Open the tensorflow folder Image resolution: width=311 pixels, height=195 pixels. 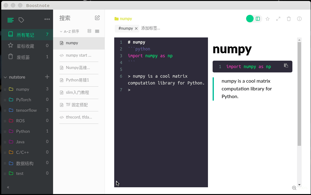(27, 110)
